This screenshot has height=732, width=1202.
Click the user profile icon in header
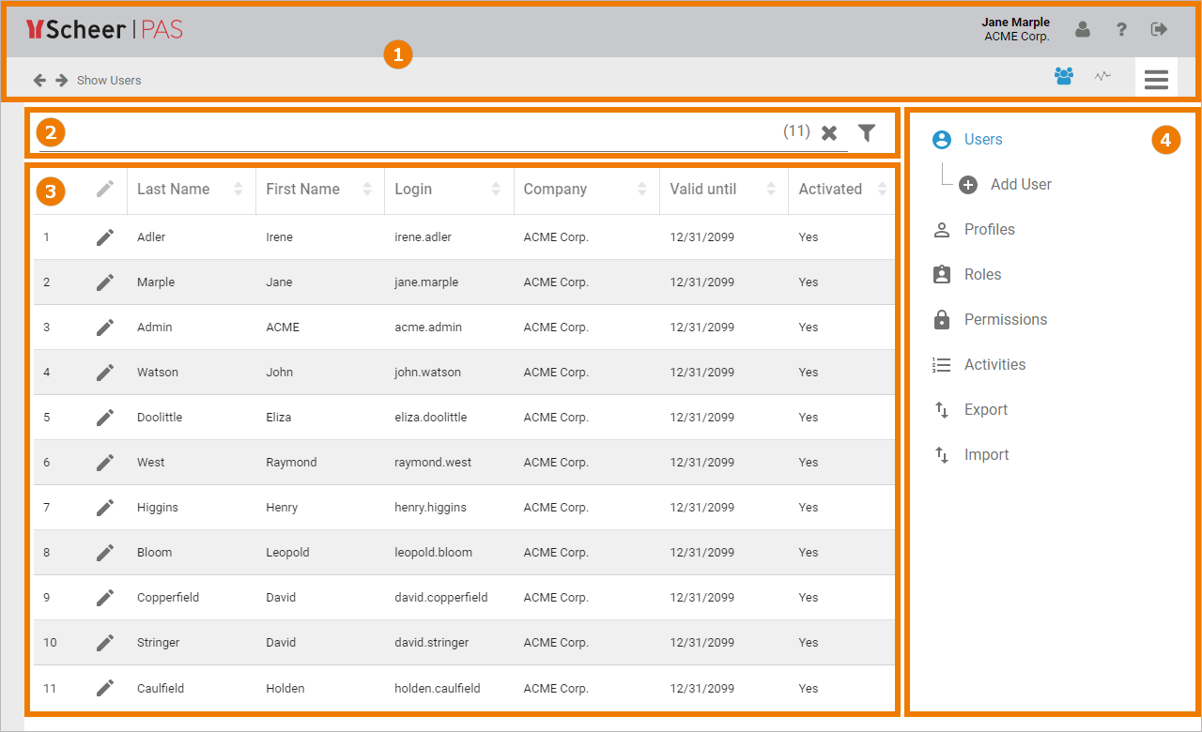1083,29
